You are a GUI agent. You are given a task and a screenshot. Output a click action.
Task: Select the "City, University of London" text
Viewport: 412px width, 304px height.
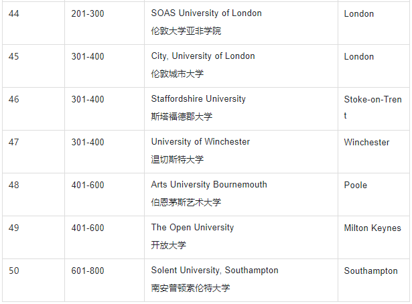203,56
